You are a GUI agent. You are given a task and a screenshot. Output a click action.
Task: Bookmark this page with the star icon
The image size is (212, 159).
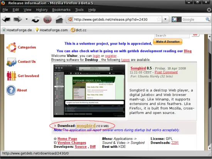point(159,20)
